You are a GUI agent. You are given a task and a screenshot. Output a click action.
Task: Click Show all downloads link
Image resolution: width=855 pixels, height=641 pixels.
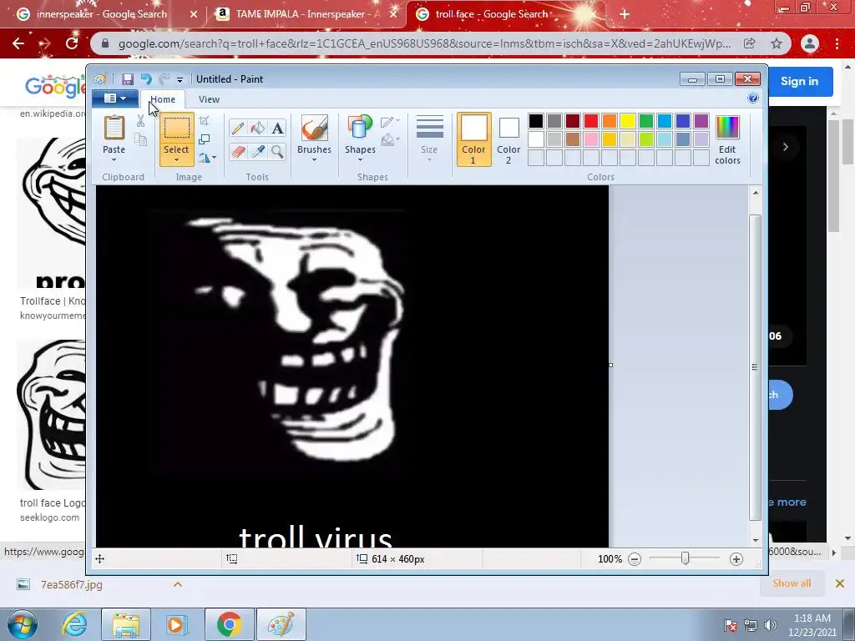tap(792, 583)
